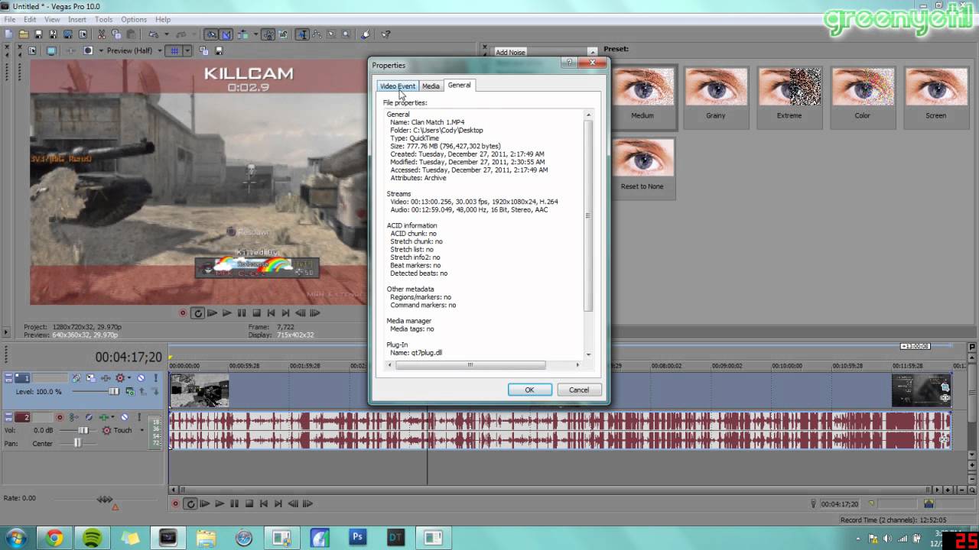Open video track 1 automation settings dropdown
The width and height of the screenshot is (979, 550).
(129, 377)
